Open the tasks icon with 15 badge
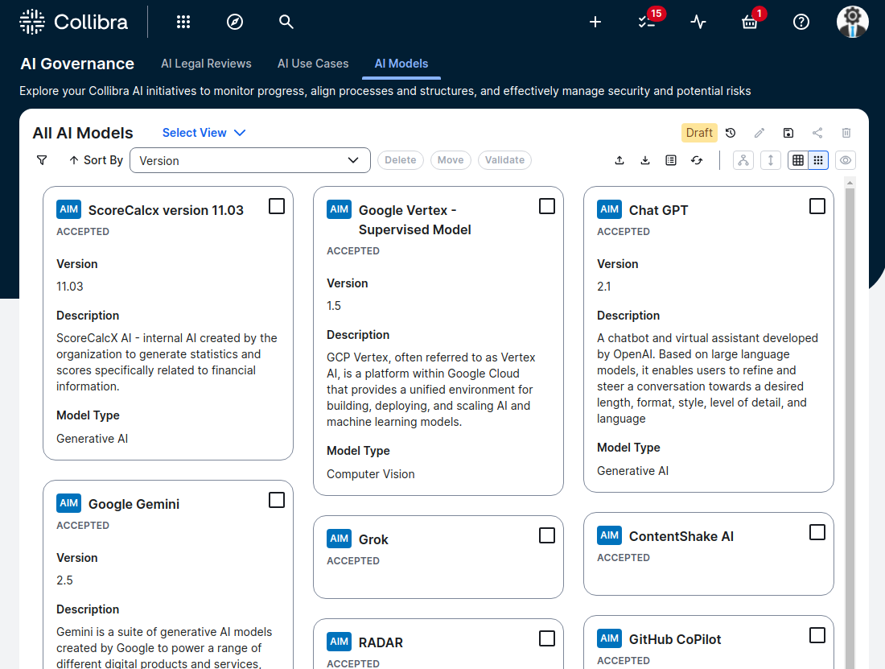 (647, 22)
